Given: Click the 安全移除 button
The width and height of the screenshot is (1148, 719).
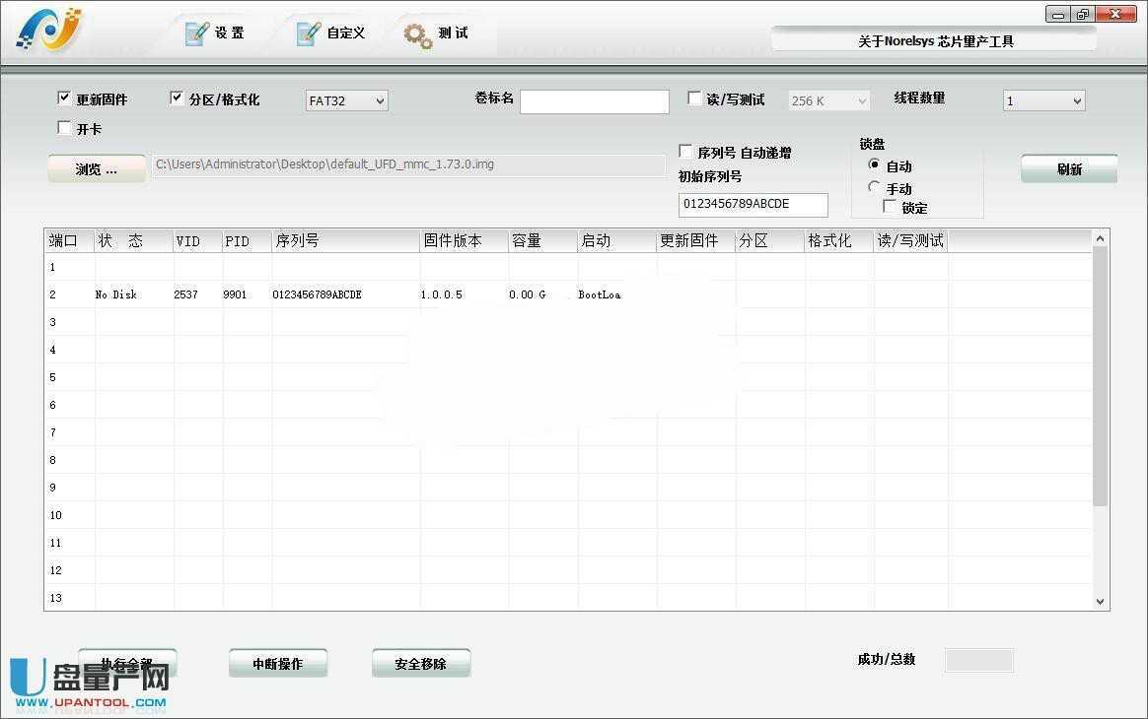Looking at the screenshot, I should tap(420, 664).
